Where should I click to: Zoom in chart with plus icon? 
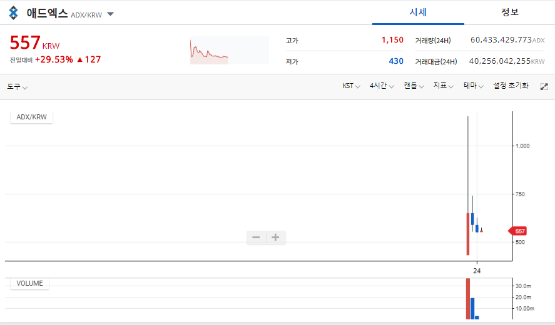[275, 237]
